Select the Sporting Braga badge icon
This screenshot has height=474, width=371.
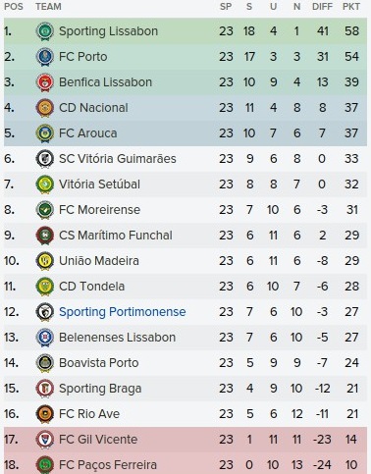click(45, 389)
